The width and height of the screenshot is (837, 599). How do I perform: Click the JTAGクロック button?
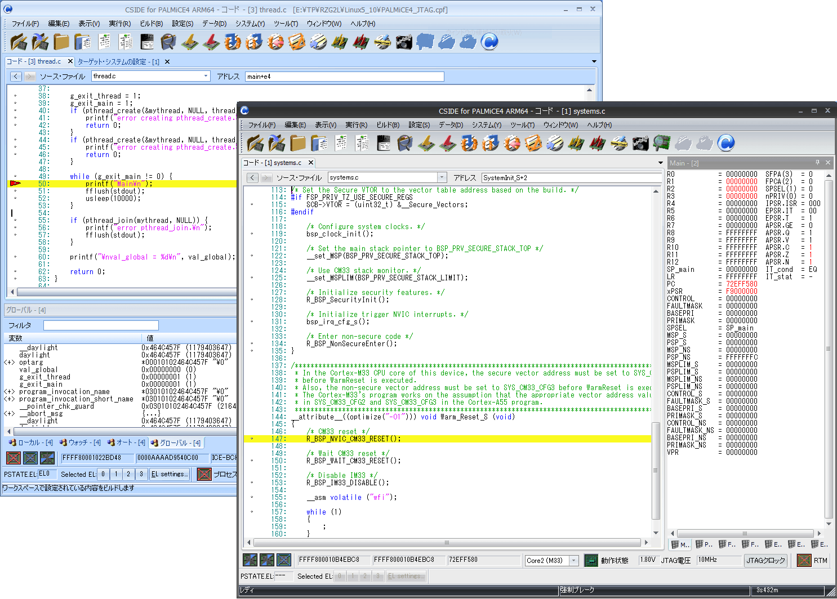[765, 560]
